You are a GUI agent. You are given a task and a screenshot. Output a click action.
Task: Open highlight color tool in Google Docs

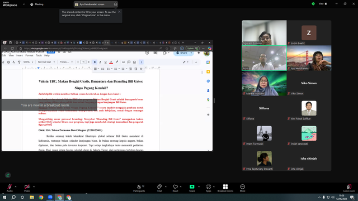117,62
